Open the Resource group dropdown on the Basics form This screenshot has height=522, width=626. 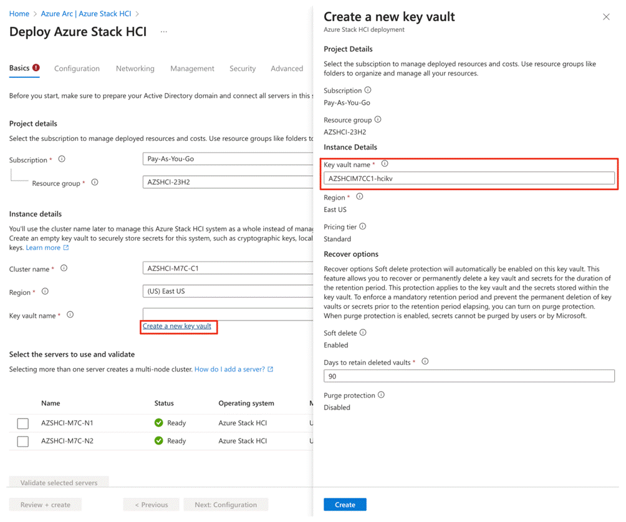click(x=228, y=183)
